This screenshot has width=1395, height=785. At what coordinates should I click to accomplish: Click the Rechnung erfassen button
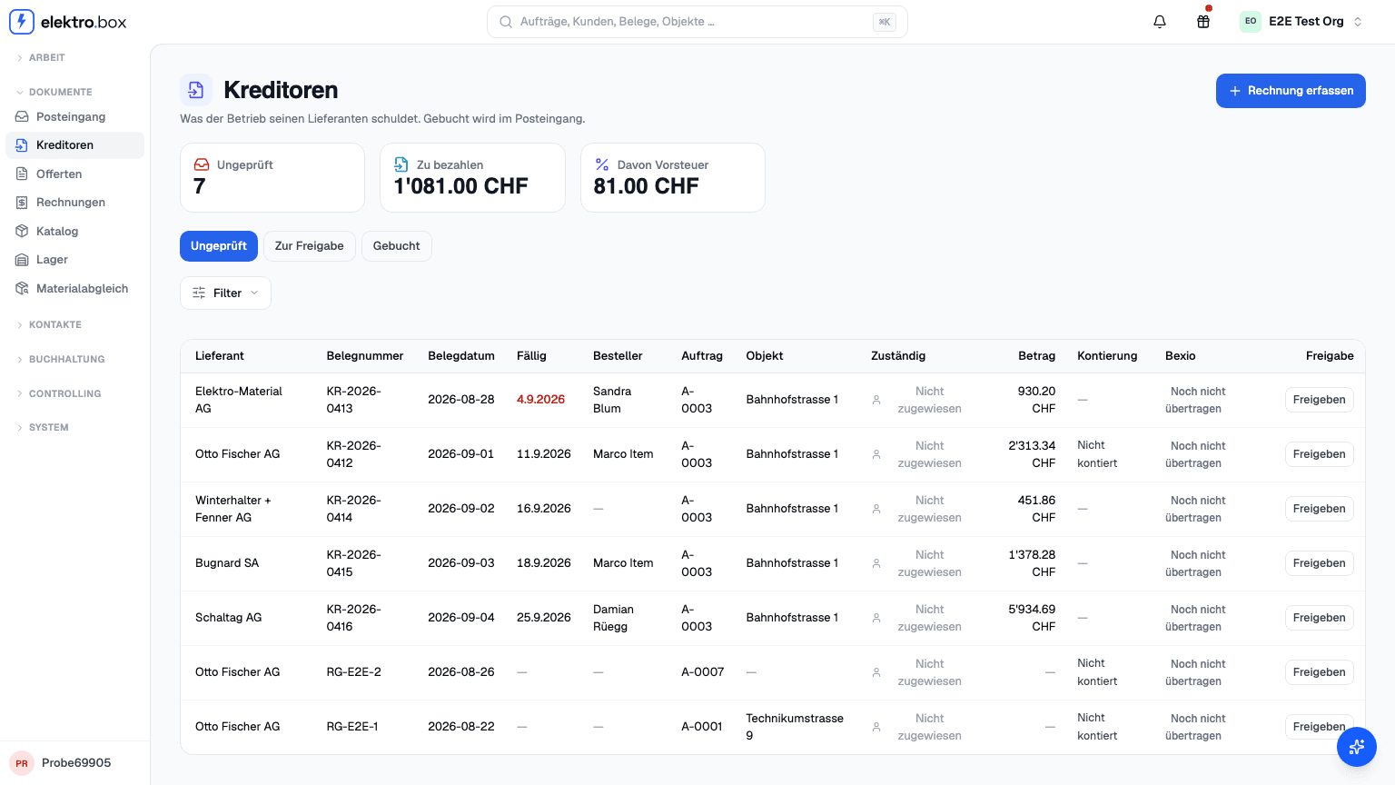1291,91
